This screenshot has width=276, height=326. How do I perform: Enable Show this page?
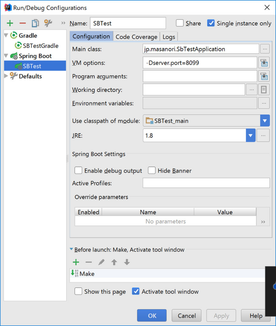point(78,291)
